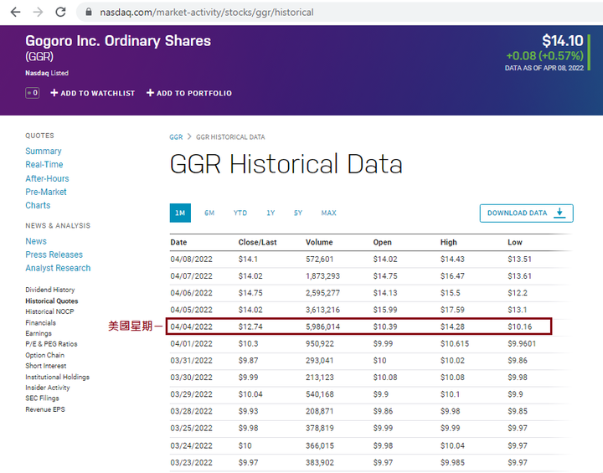Open Dividend History in the sidebar
The image size is (603, 473).
[50, 290]
